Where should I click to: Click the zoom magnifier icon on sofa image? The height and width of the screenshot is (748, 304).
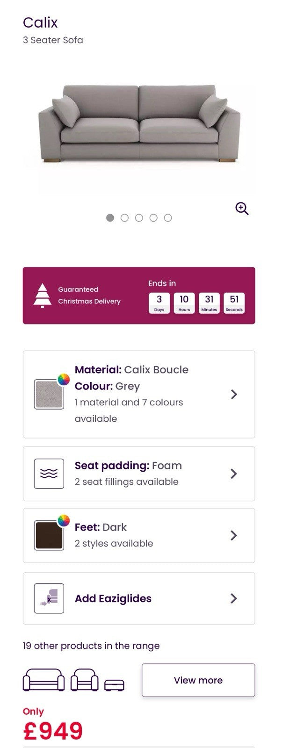[x=242, y=209]
